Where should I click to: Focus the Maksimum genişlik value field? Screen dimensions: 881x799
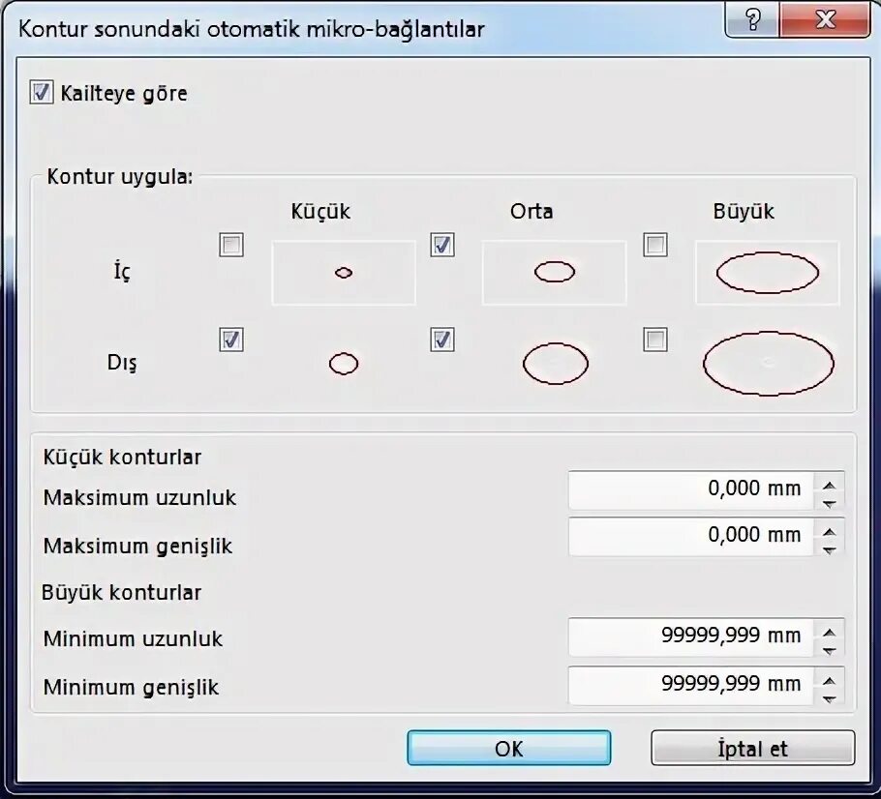click(691, 536)
